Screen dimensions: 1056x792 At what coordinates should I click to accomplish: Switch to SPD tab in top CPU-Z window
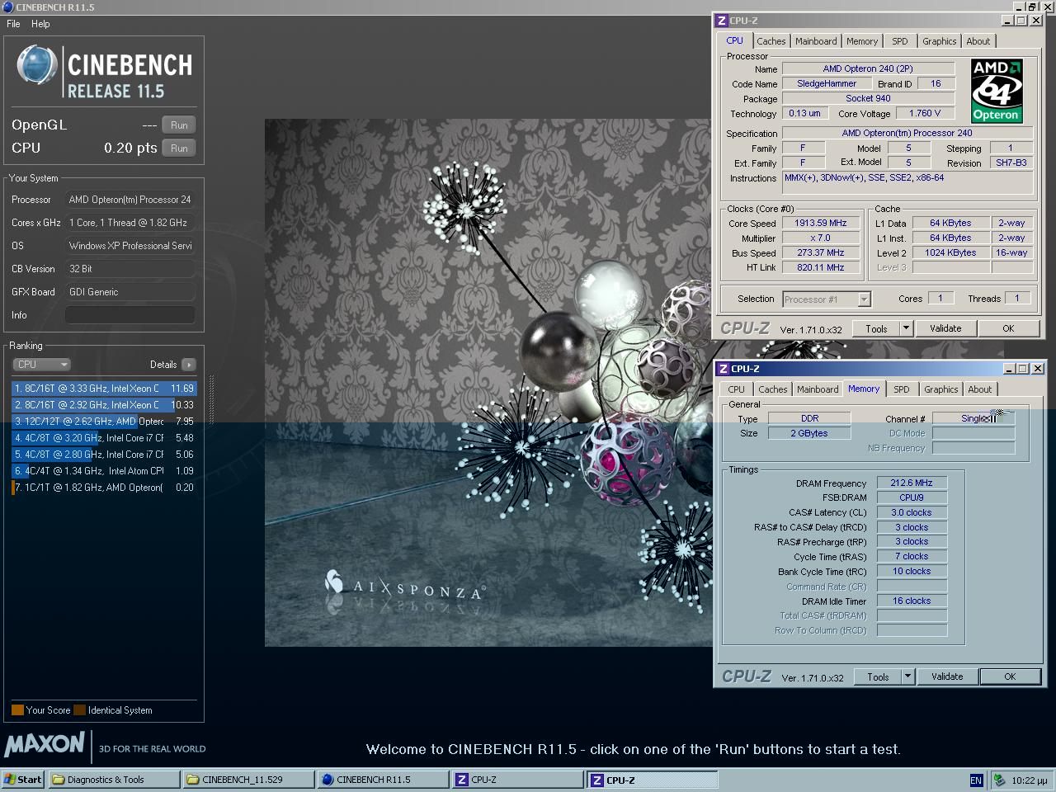coord(900,41)
